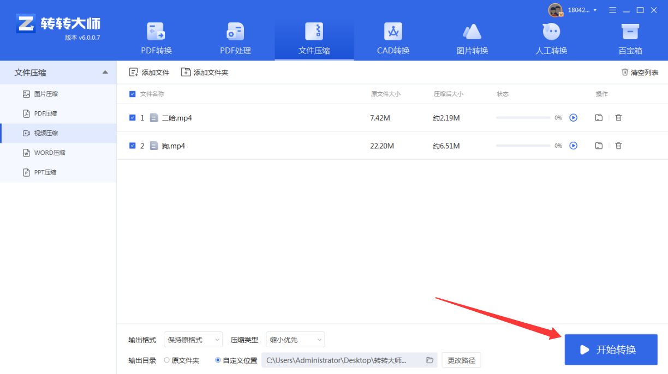Start compression of 狗.mp4 with play icon

pyautogui.click(x=573, y=146)
